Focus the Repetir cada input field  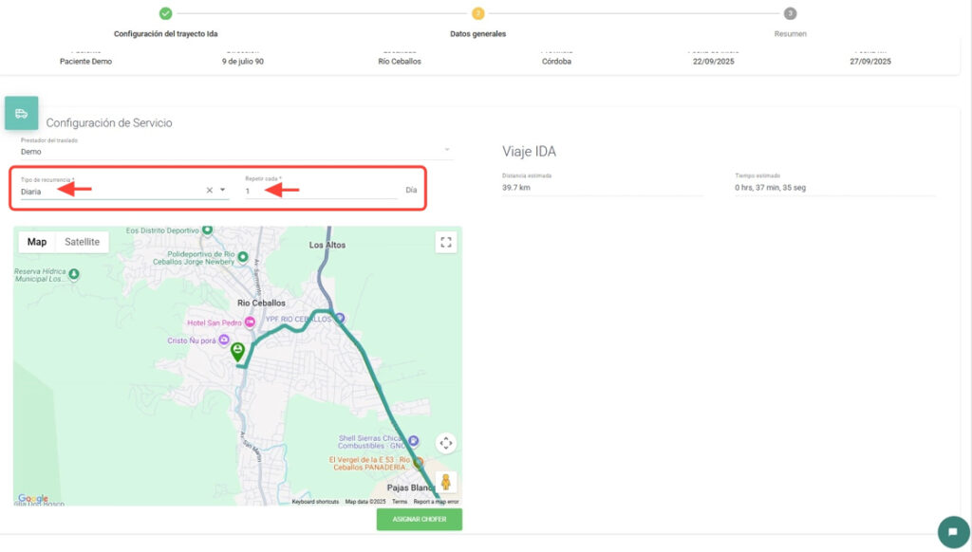pos(320,191)
